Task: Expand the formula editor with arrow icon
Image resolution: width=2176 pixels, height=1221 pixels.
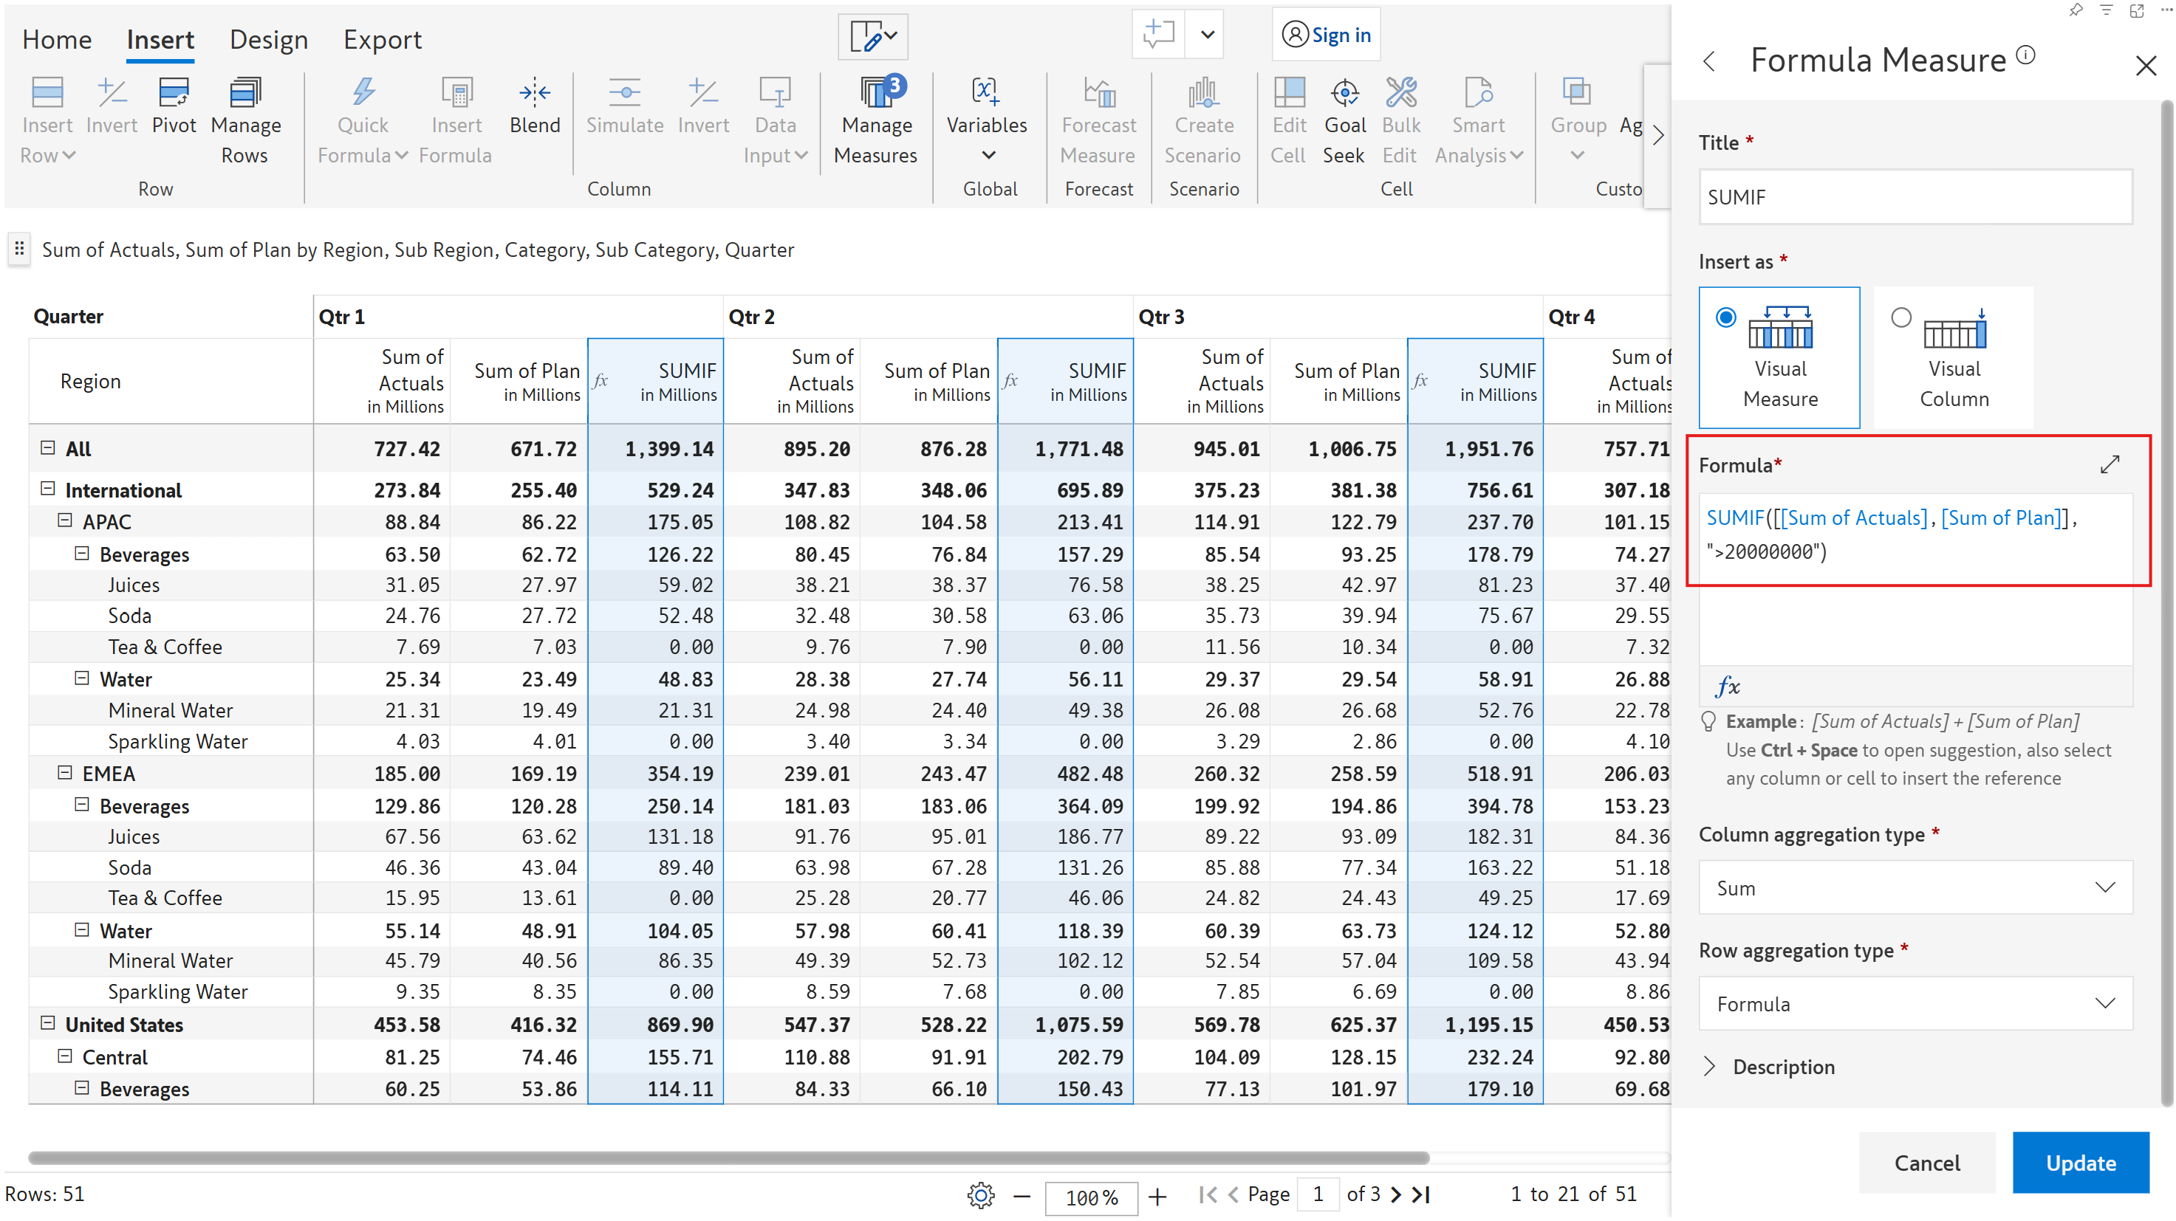Action: coord(2110,464)
